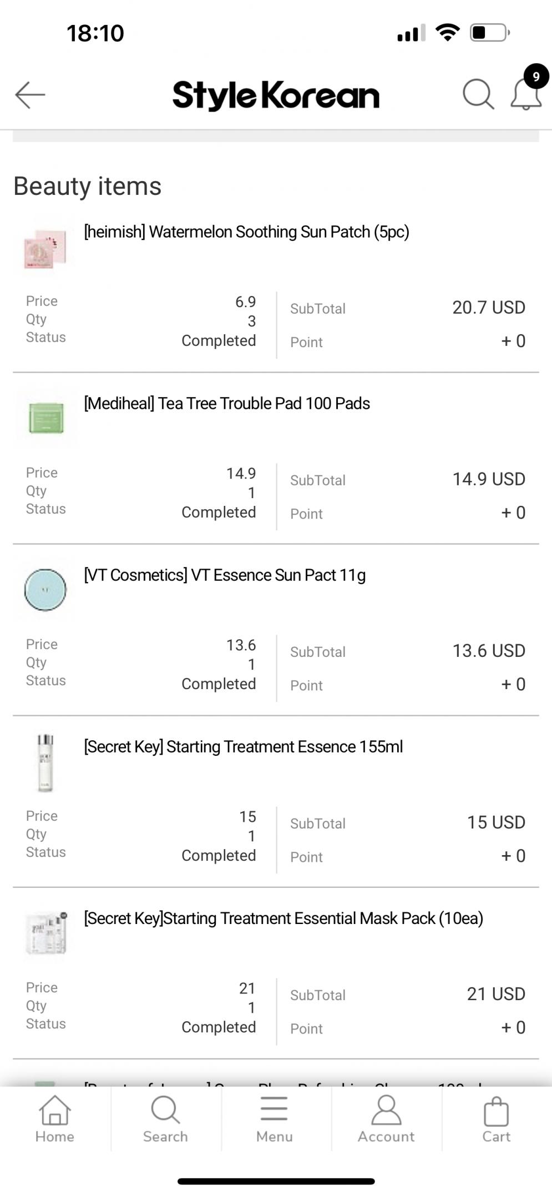
Task: Tap green Mediheal pad thumbnail
Action: point(46,418)
